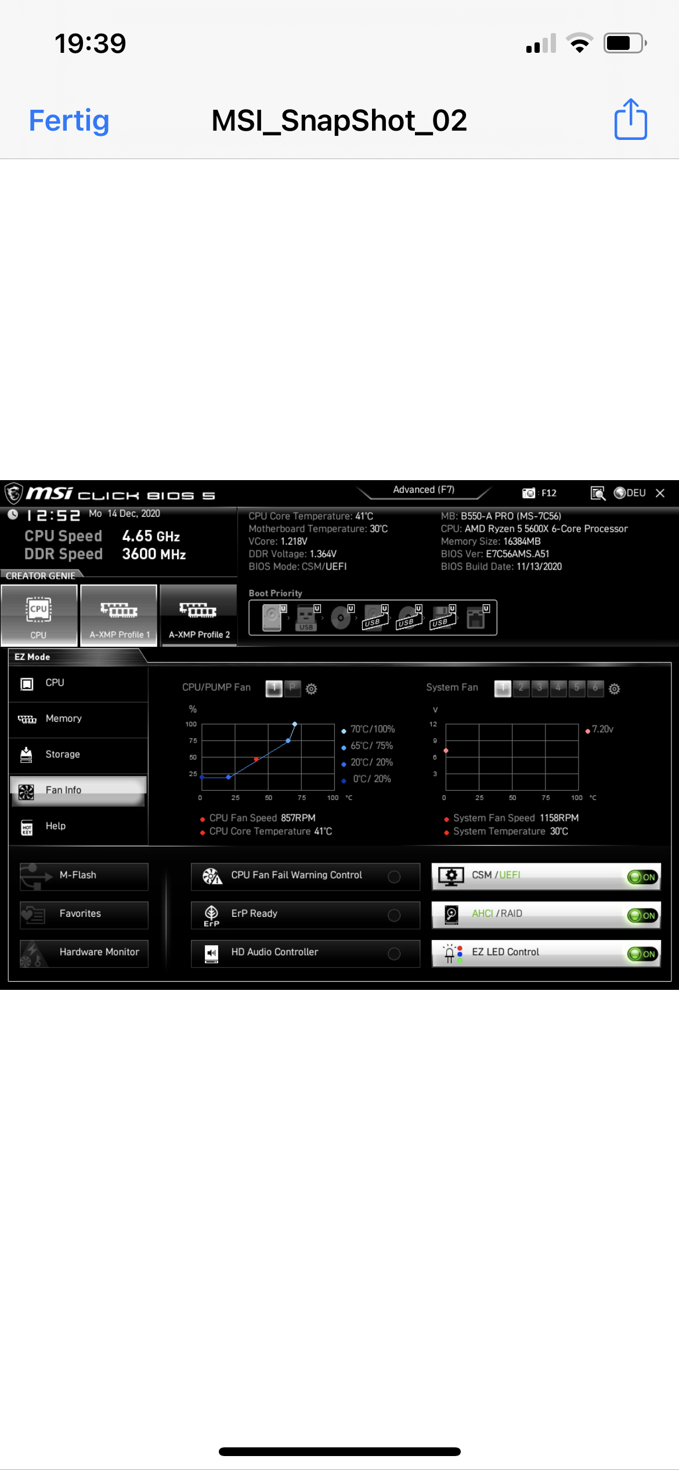Tap the share icon in the top bar
The image size is (679, 1470).
tap(631, 119)
